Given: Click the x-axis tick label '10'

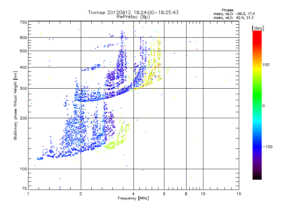Looking at the screenshot, I should (x=203, y=194).
